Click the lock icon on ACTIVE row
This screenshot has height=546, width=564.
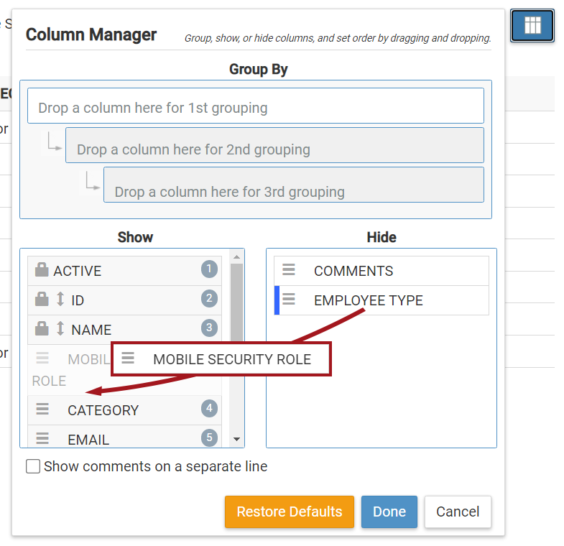click(x=42, y=269)
